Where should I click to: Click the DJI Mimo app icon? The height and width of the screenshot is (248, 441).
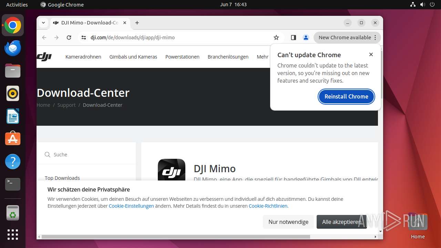172,170
